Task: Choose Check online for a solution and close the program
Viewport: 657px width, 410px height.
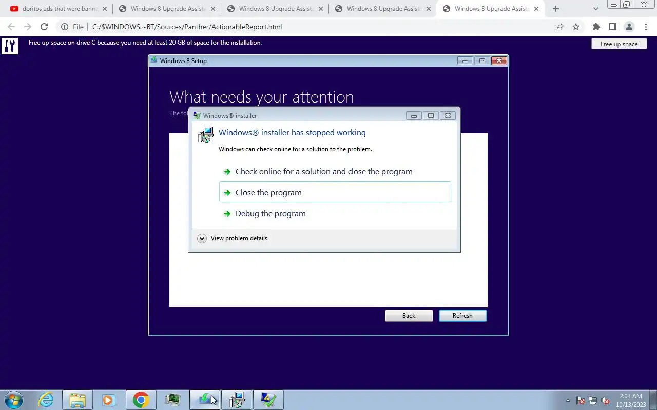Action: coord(335,172)
